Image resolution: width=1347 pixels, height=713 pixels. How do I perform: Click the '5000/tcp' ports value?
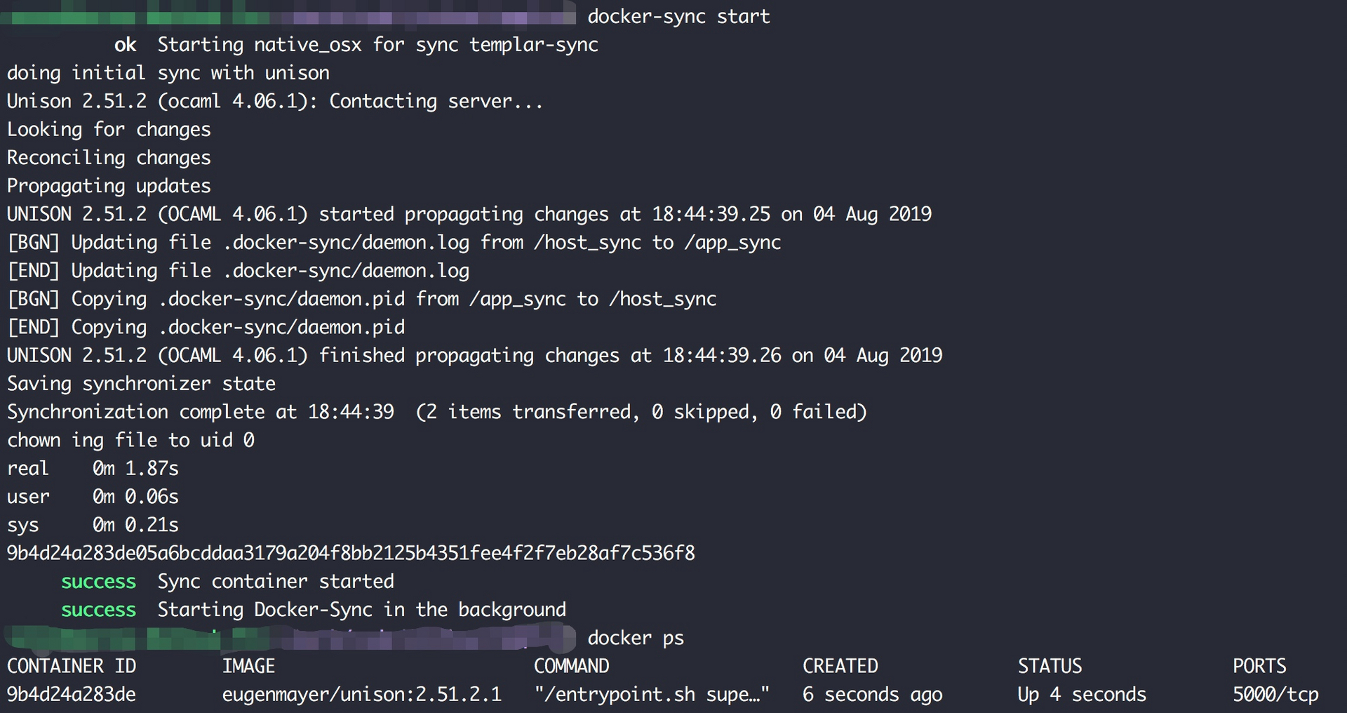pos(1275,695)
